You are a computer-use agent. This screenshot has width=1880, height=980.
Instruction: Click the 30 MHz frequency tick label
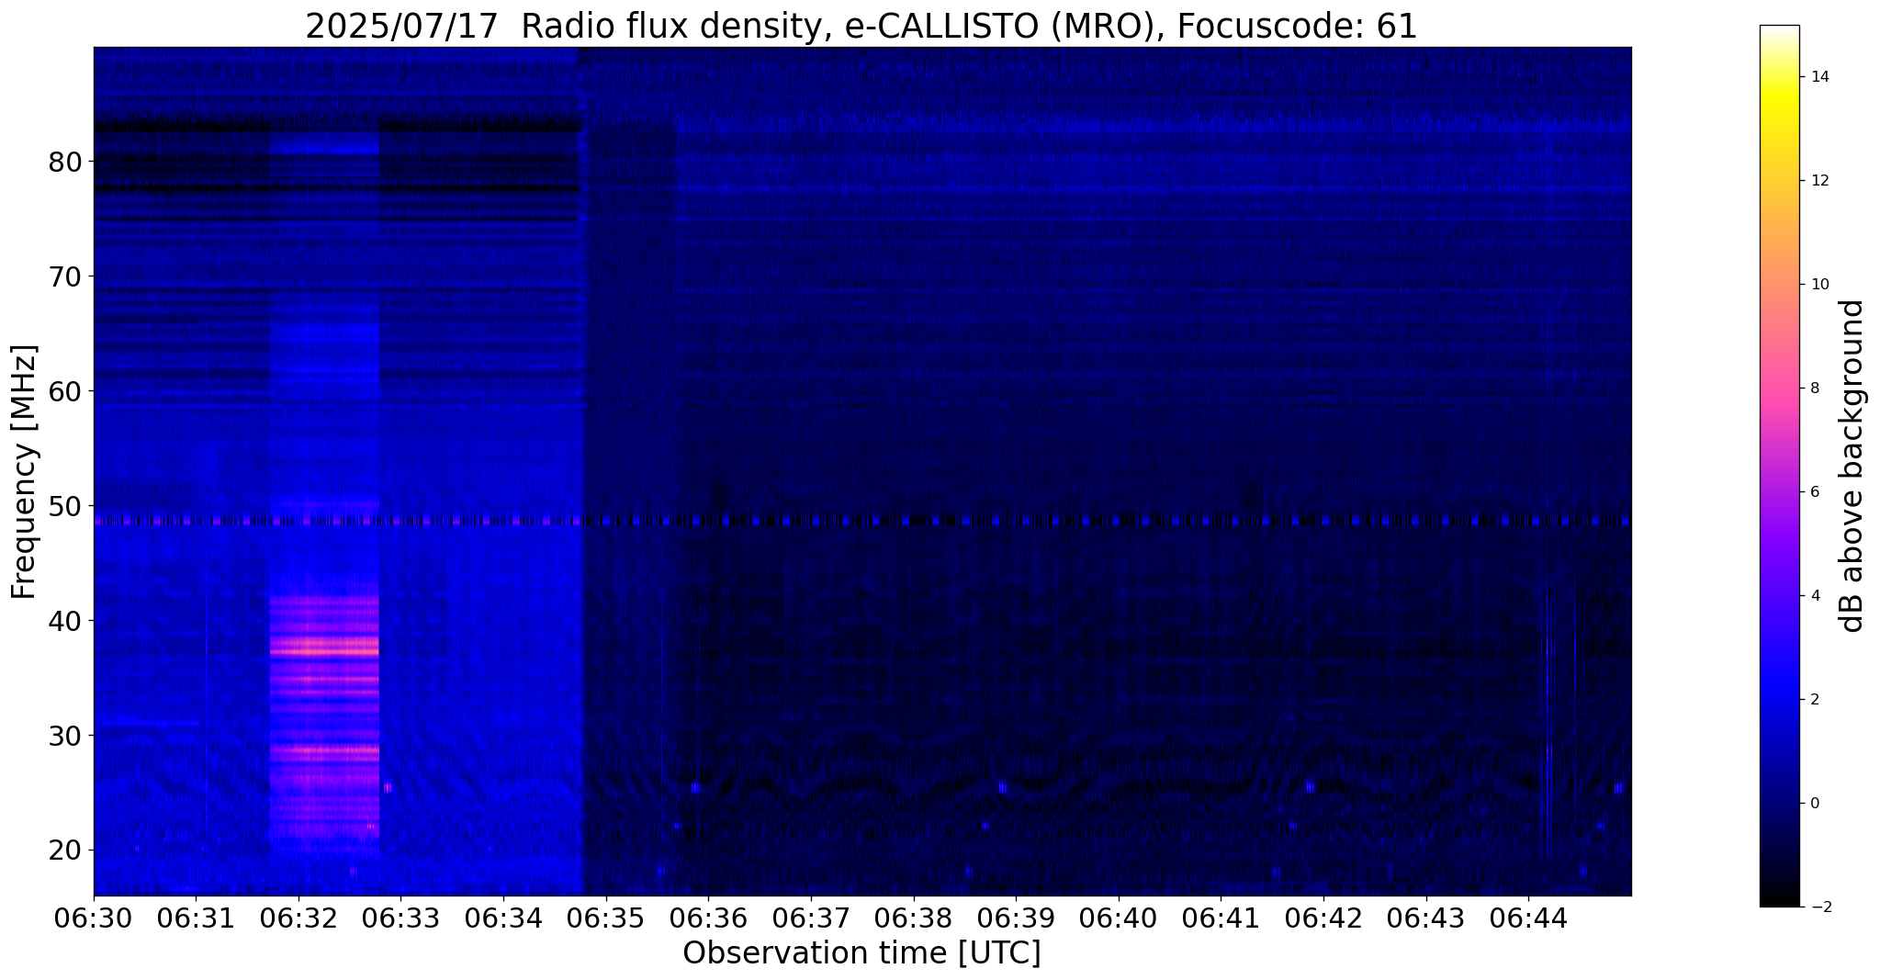pyautogui.click(x=63, y=736)
